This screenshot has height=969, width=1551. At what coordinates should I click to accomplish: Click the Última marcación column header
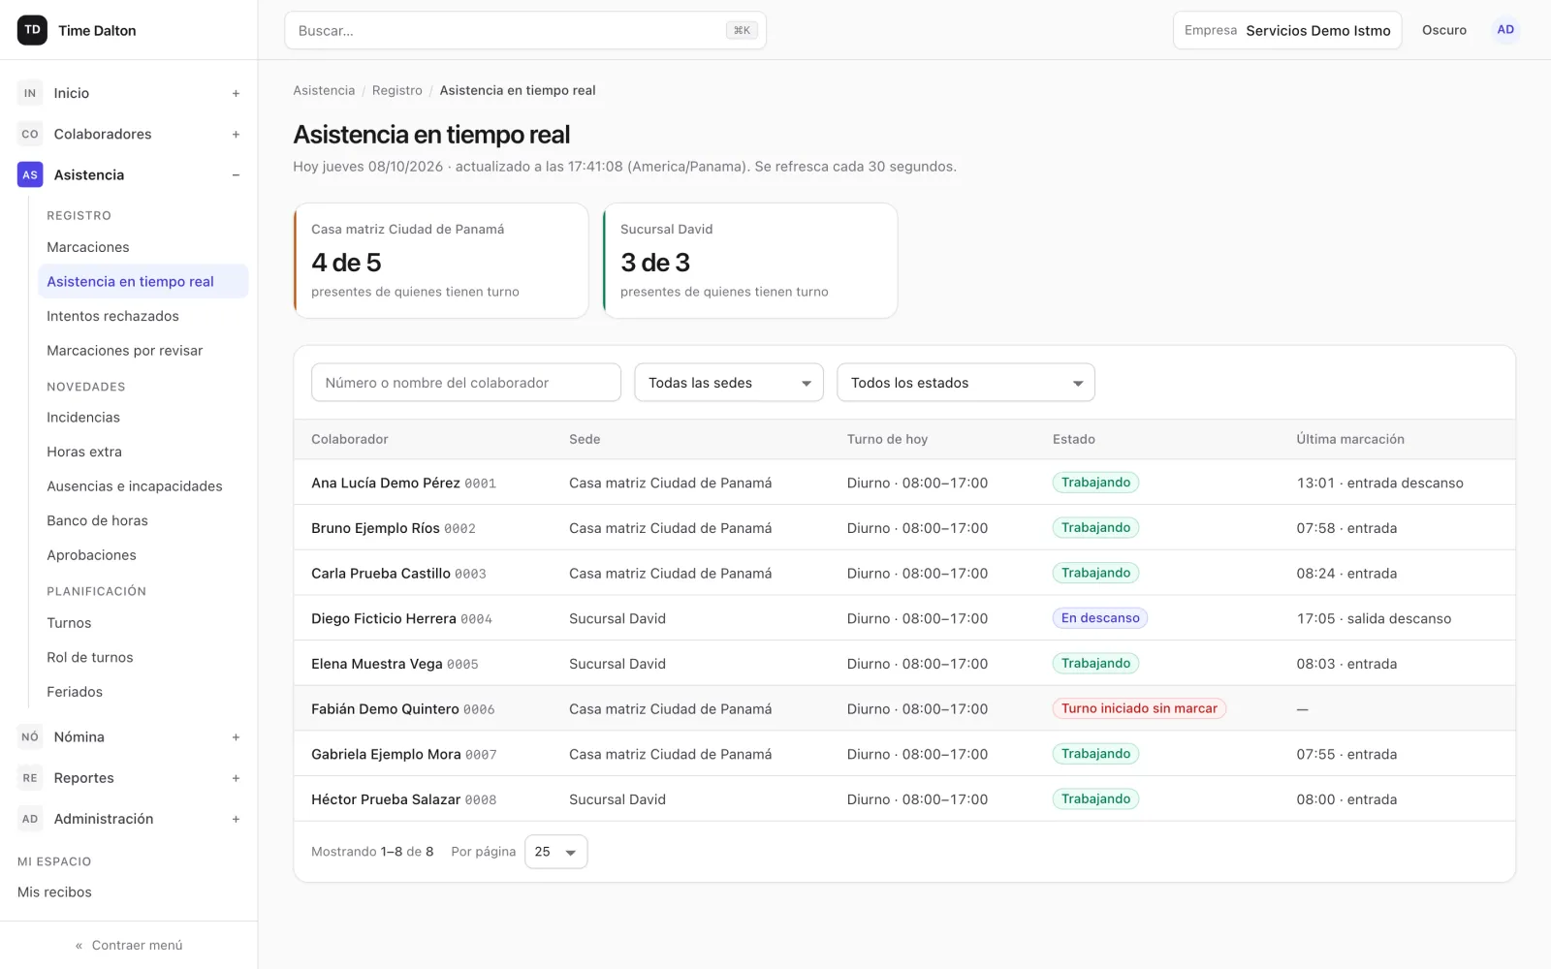pyautogui.click(x=1350, y=439)
